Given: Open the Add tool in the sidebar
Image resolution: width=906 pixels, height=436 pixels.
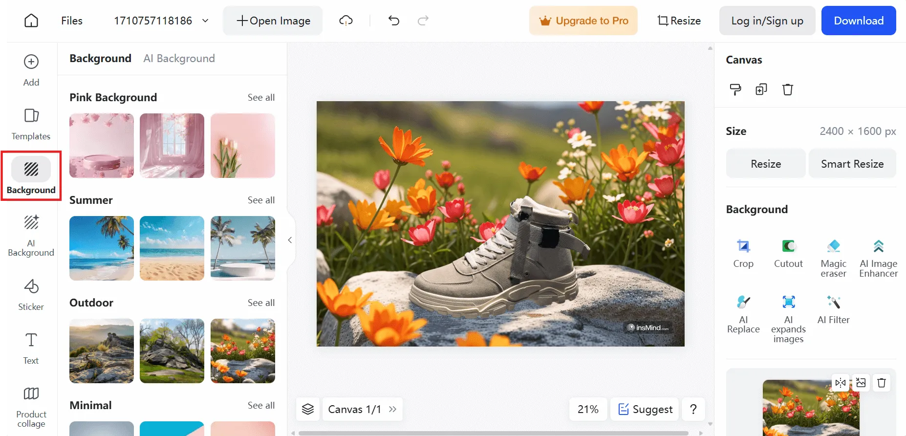Looking at the screenshot, I should coord(31,70).
